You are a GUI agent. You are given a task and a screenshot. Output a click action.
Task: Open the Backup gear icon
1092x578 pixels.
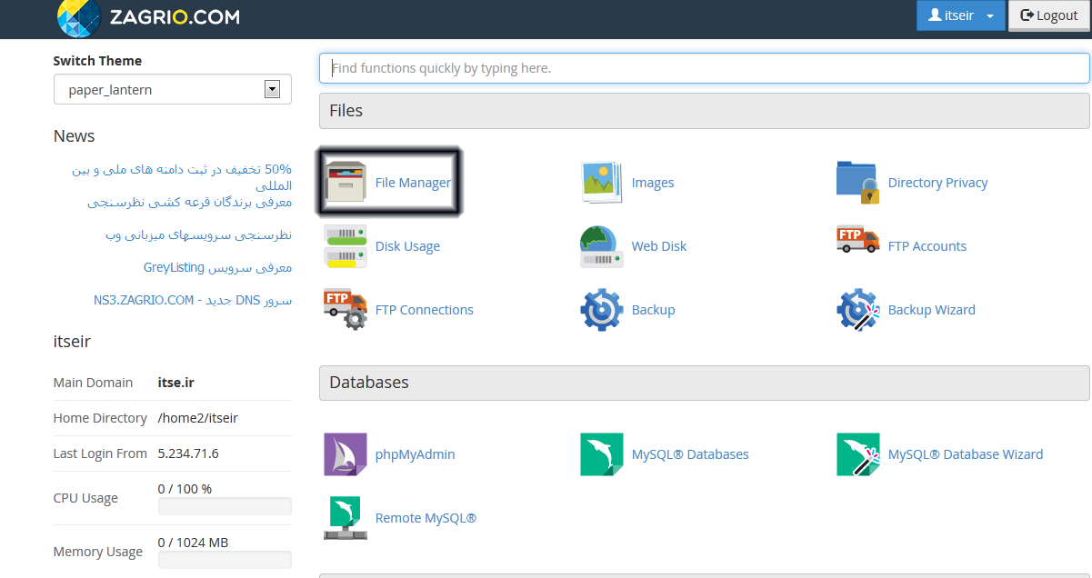602,310
